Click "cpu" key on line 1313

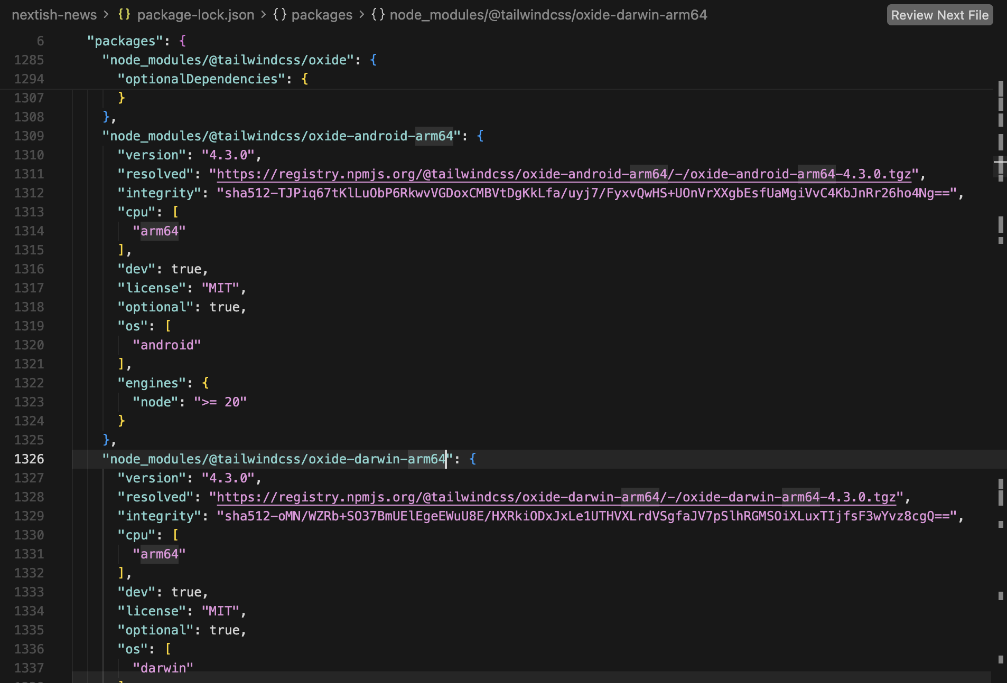coord(137,212)
